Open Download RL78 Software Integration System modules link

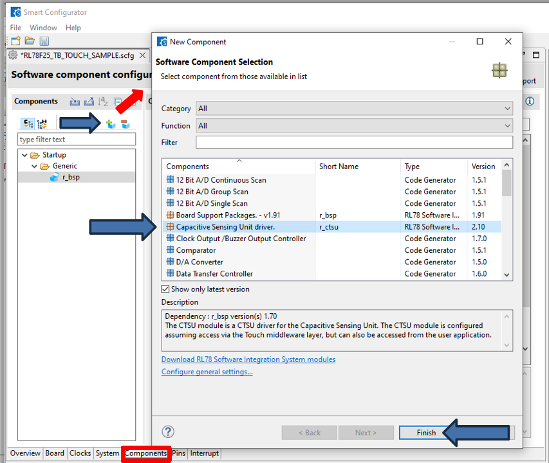point(248,359)
